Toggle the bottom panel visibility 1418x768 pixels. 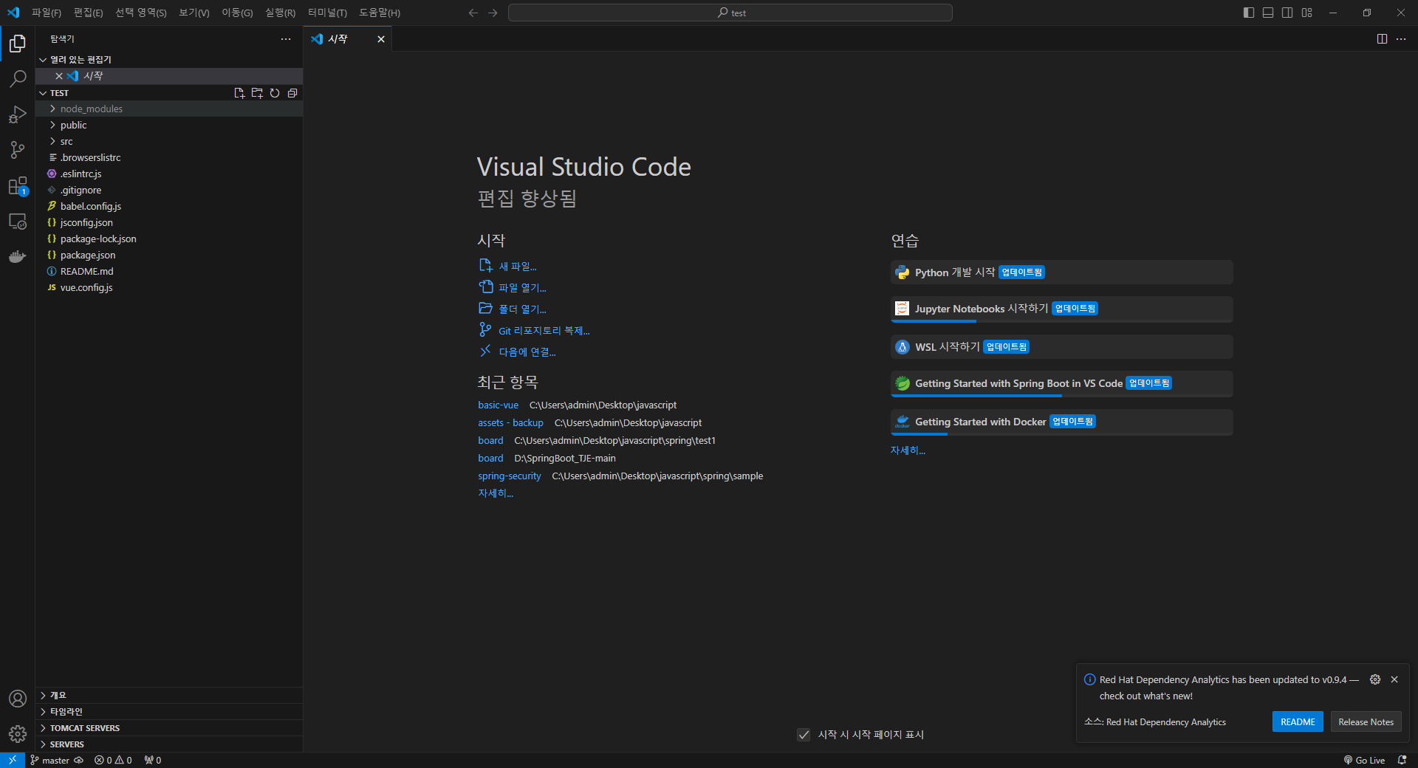pos(1268,13)
